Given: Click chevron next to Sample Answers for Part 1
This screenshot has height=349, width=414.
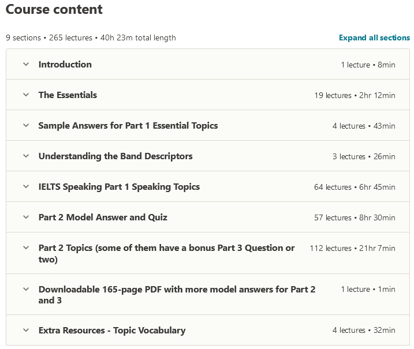Looking at the screenshot, I should pyautogui.click(x=25, y=126).
